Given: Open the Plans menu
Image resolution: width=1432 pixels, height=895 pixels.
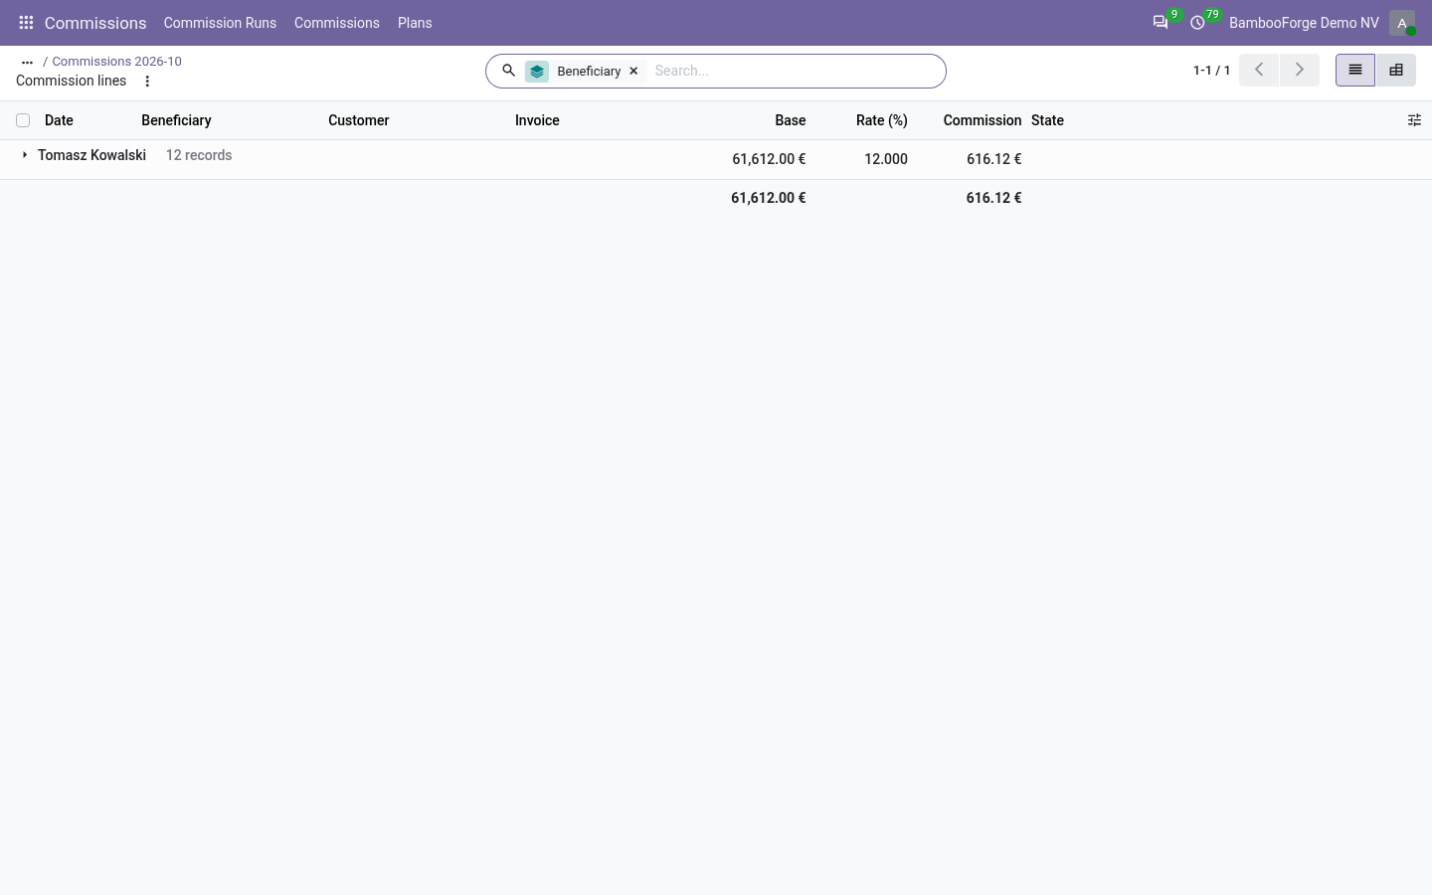Looking at the screenshot, I should point(415,23).
